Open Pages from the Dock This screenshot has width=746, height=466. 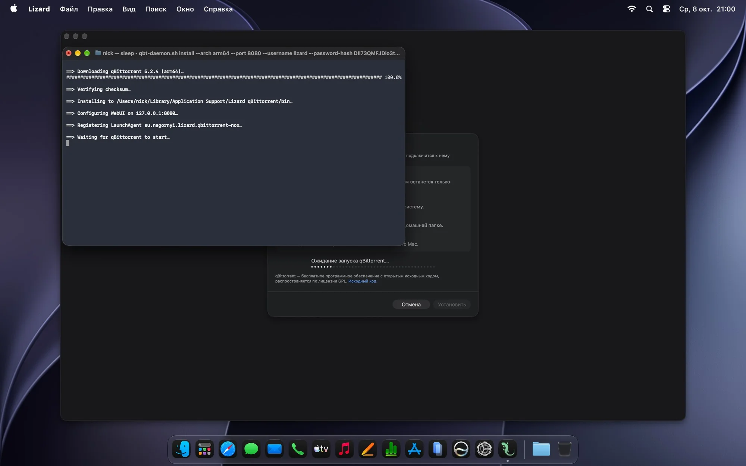point(368,449)
